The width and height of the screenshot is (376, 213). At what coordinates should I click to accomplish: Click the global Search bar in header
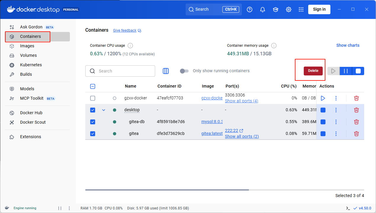click(x=214, y=9)
